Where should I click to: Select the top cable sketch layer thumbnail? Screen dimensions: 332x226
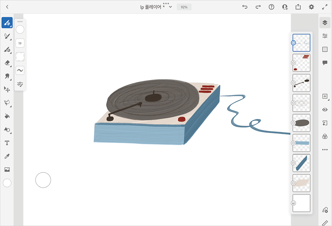[x=302, y=43]
